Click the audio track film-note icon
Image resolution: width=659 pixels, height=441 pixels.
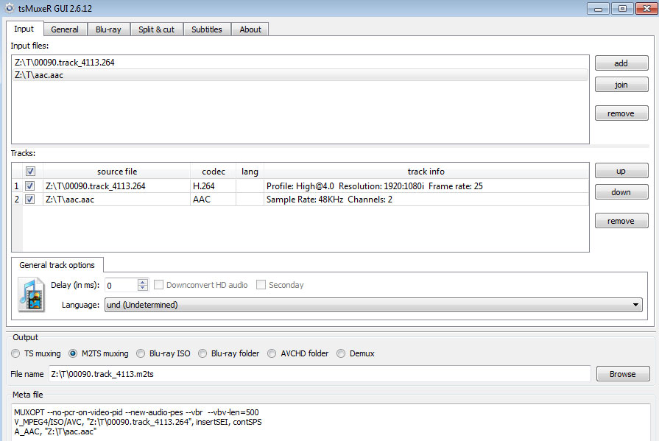(32, 294)
